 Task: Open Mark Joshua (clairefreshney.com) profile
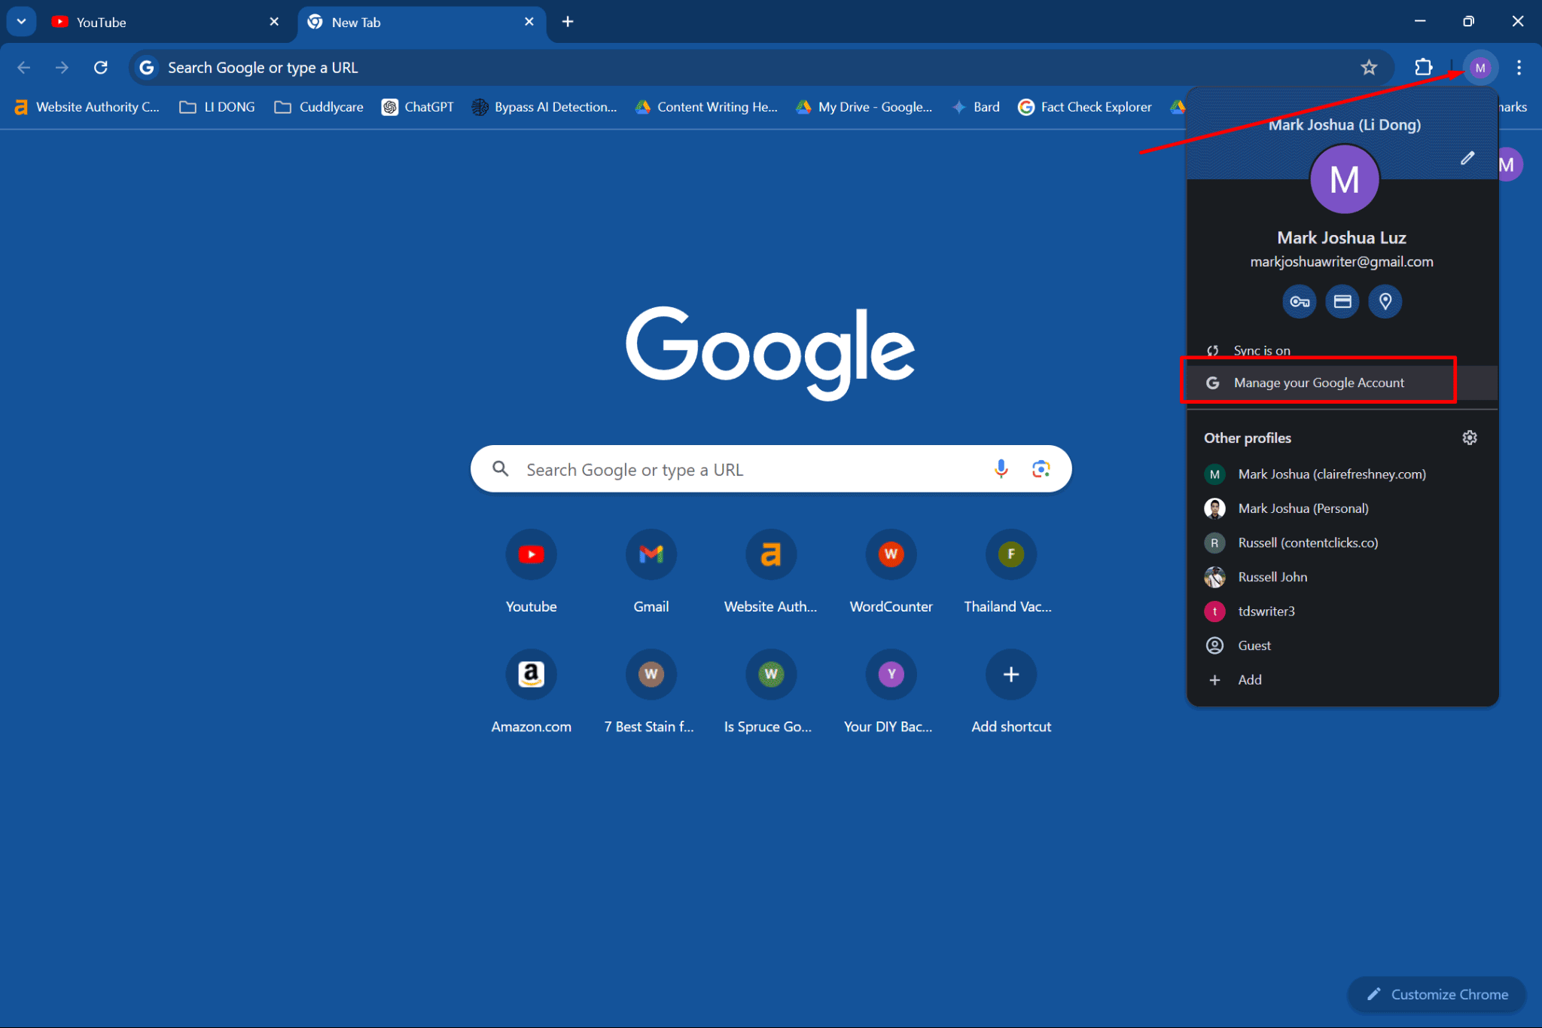coord(1331,474)
